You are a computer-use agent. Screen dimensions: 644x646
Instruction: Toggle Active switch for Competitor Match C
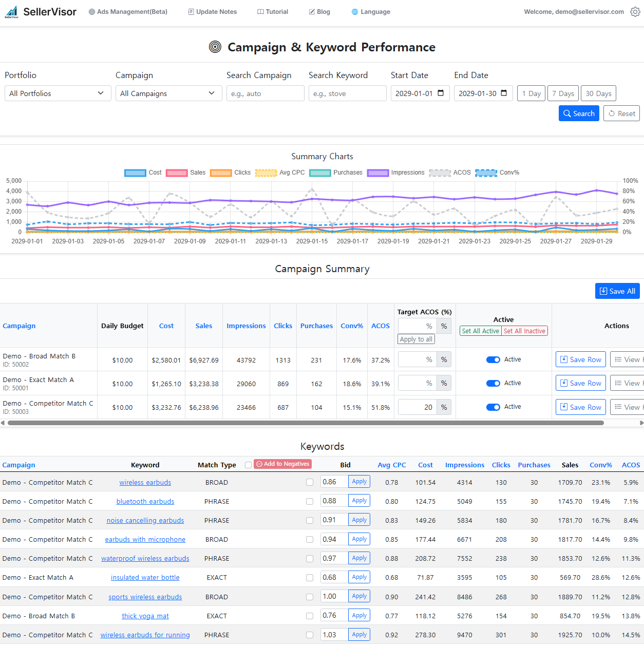tap(493, 407)
